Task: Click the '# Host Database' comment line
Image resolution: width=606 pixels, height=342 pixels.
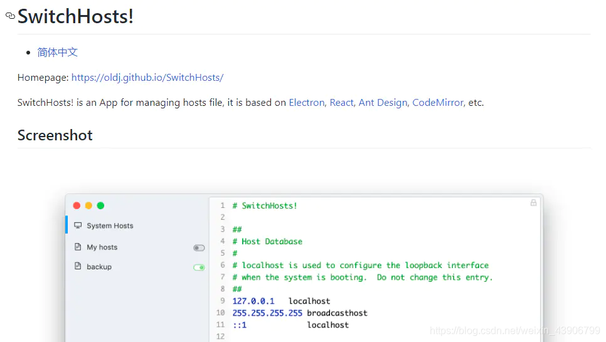Action: [x=267, y=242]
